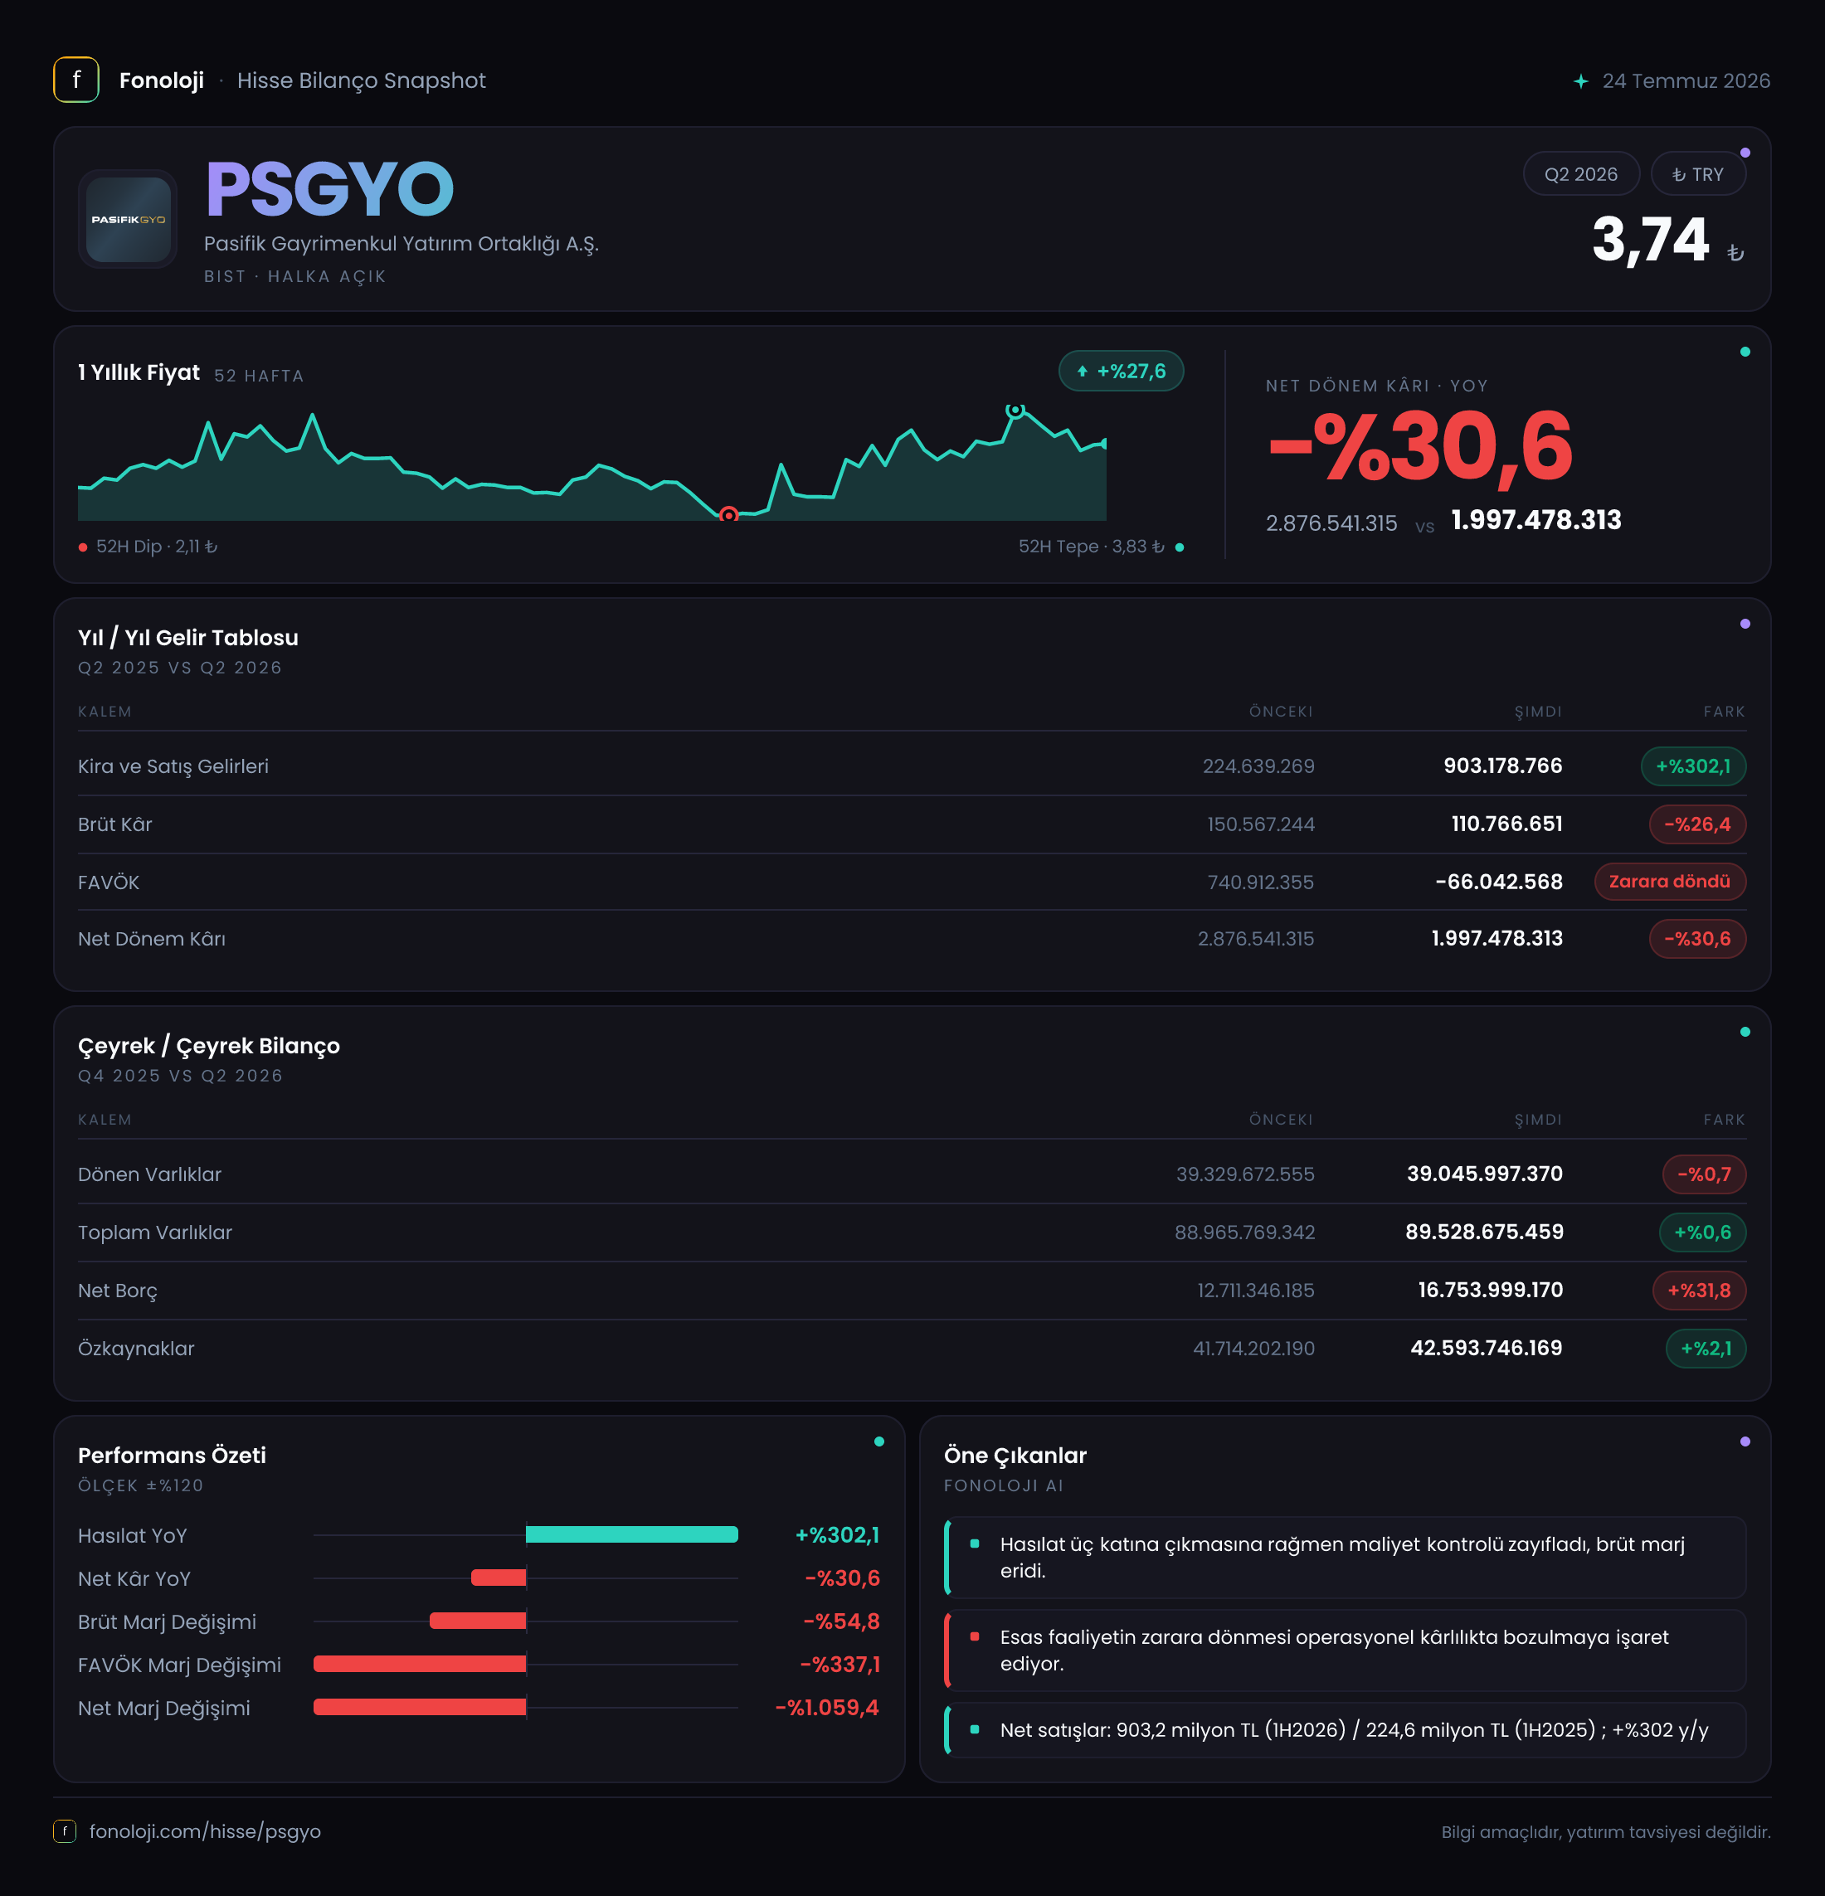Click the PASIFIKGYO company logo thumbnail
The width and height of the screenshot is (1825, 1896).
[x=128, y=220]
